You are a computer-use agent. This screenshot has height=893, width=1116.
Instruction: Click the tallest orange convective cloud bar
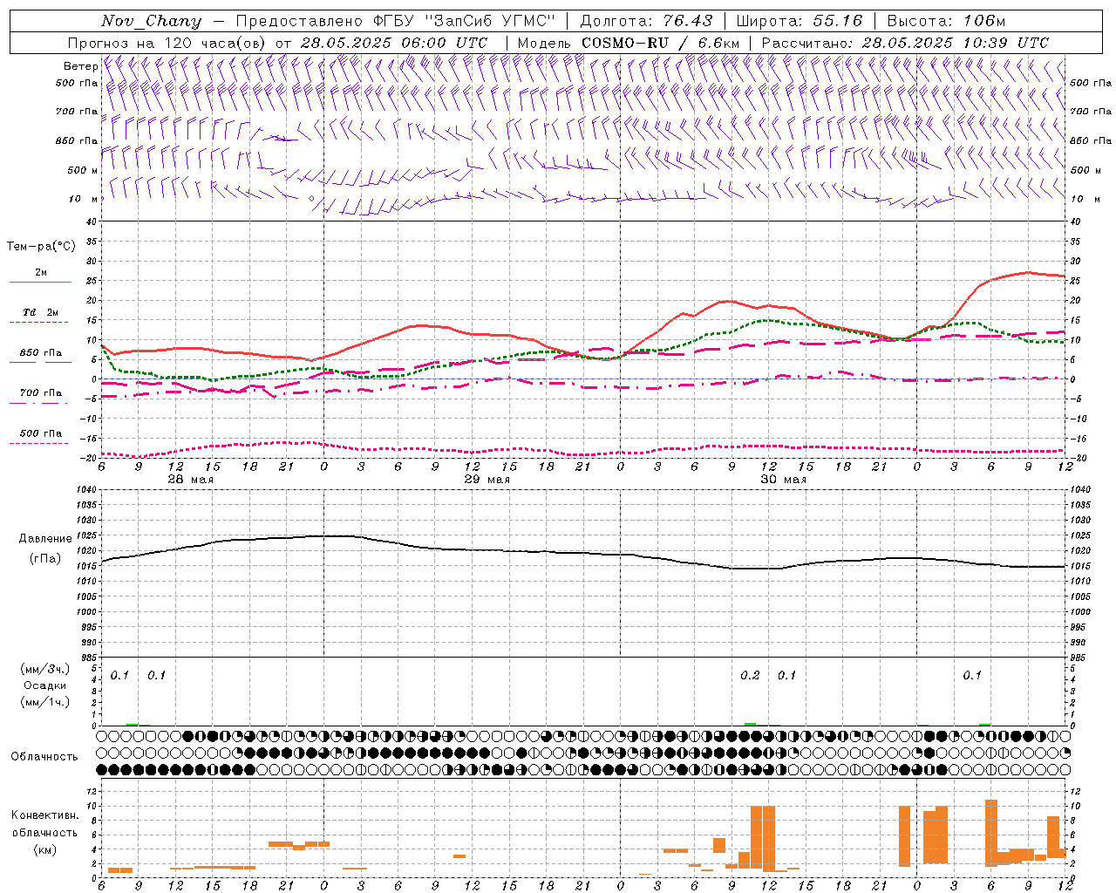pyautogui.click(x=991, y=833)
